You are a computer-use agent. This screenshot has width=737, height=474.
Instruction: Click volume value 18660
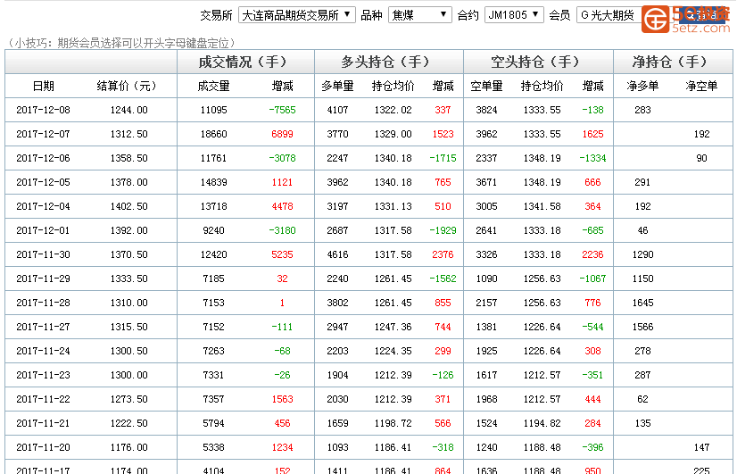point(213,134)
